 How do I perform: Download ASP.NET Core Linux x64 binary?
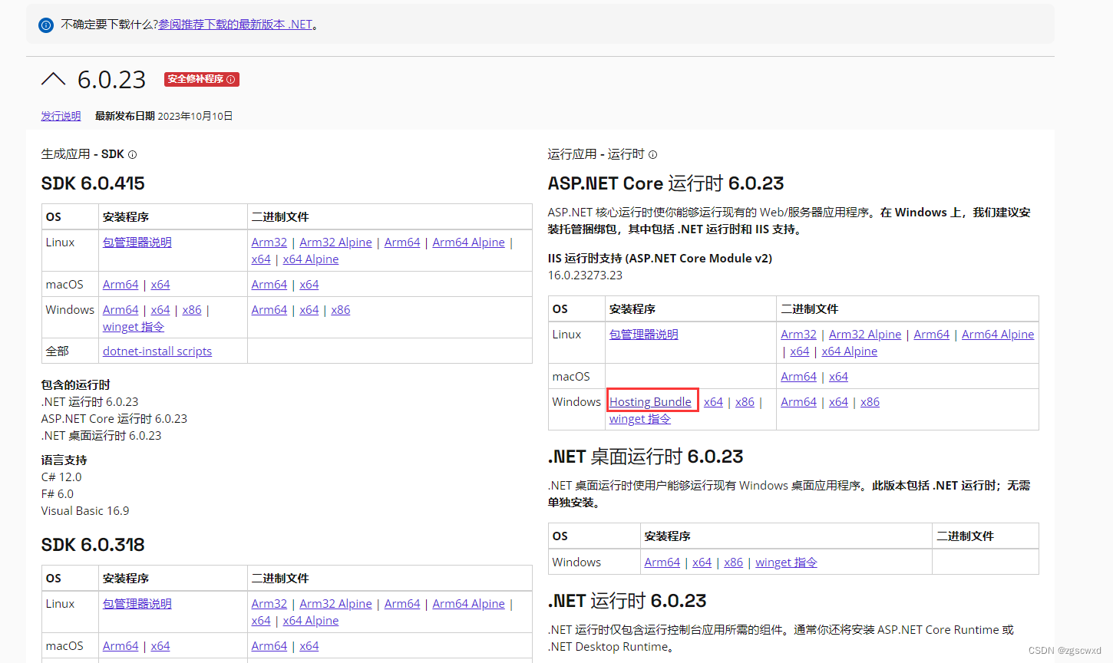pyautogui.click(x=800, y=351)
